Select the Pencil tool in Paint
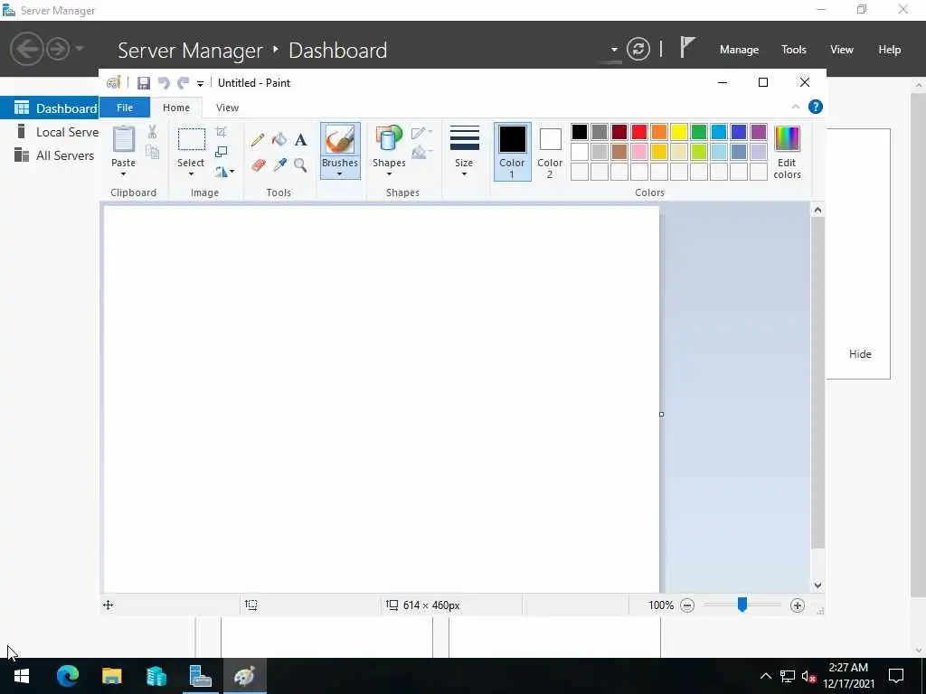 (258, 140)
